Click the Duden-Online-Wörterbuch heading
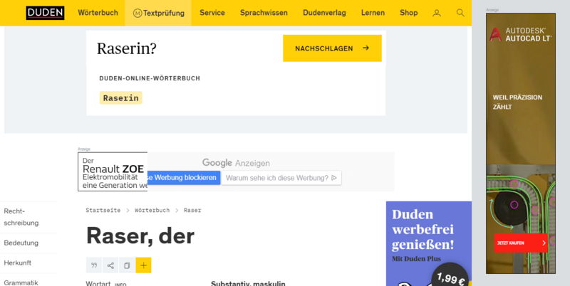This screenshot has height=286, width=570. point(150,78)
